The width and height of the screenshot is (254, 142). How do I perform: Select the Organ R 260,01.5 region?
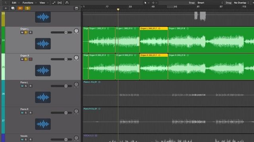tap(127, 67)
